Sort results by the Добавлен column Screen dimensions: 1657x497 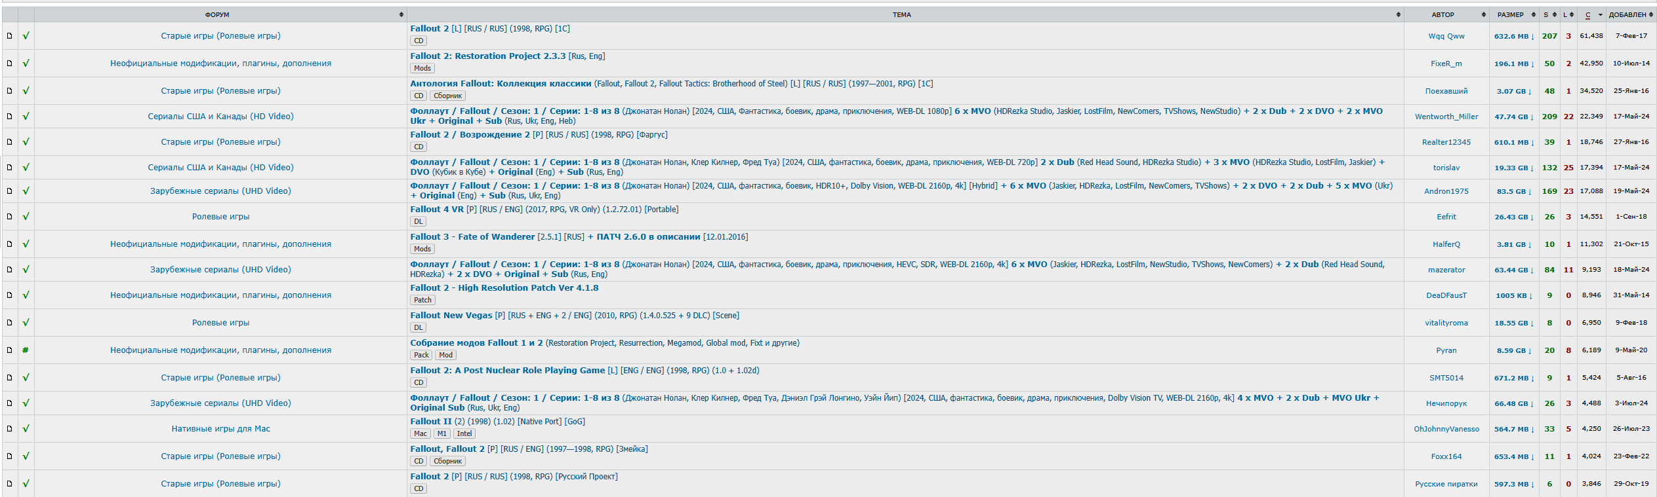tap(1631, 14)
